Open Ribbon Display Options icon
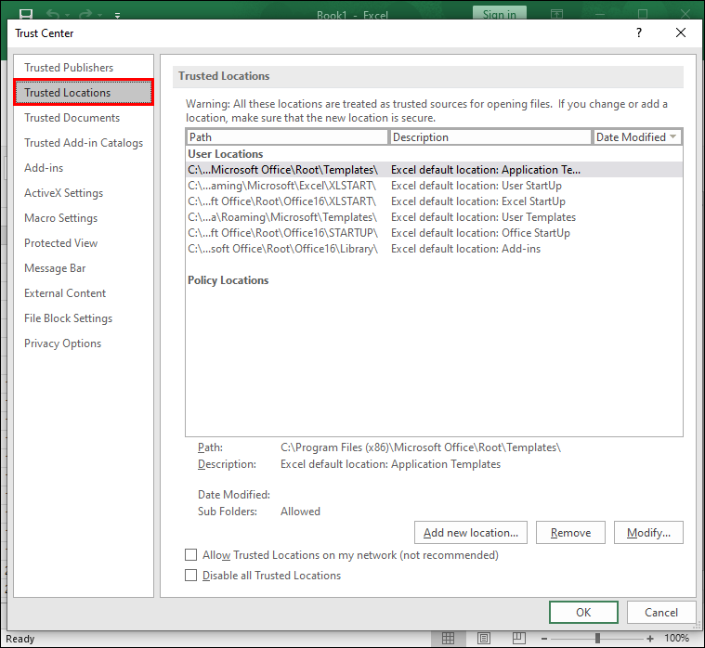This screenshot has width=705, height=648. point(556,14)
